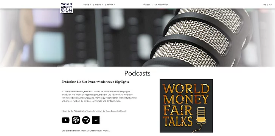This screenshot has height=136, width=275.
Task: Expand the News dropdown menu
Action: point(99,5)
